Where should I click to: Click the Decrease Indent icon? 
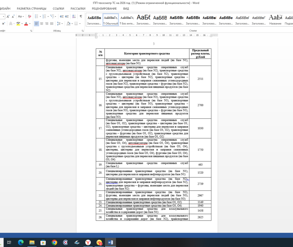[62, 17]
